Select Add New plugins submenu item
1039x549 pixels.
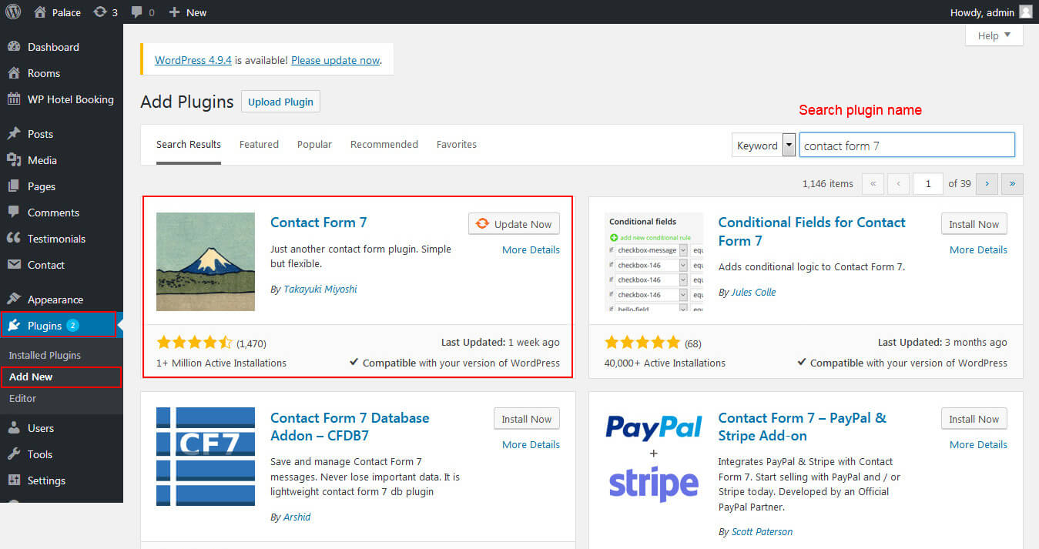tap(31, 377)
